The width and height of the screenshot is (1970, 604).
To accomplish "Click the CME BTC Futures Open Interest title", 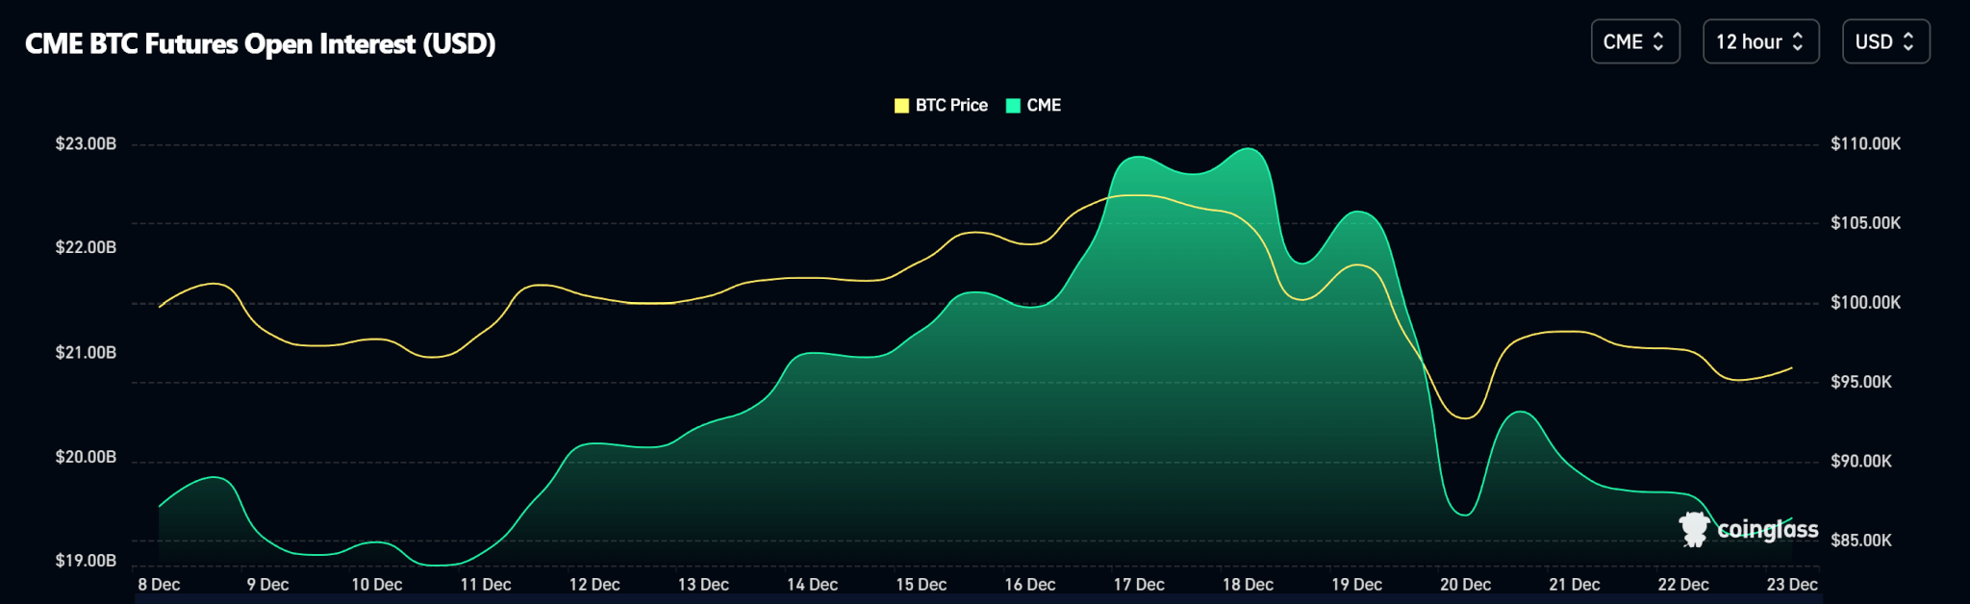I will point(260,44).
